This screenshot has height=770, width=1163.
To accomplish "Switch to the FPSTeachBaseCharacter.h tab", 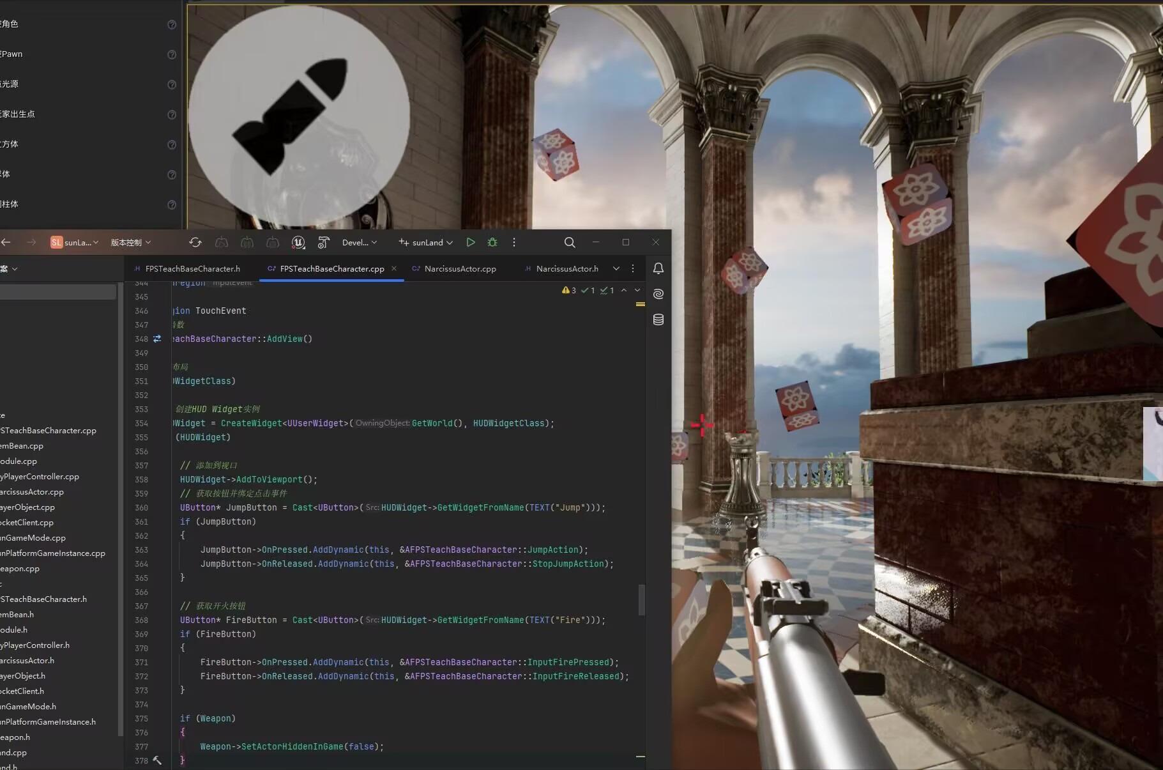I will pyautogui.click(x=192, y=268).
